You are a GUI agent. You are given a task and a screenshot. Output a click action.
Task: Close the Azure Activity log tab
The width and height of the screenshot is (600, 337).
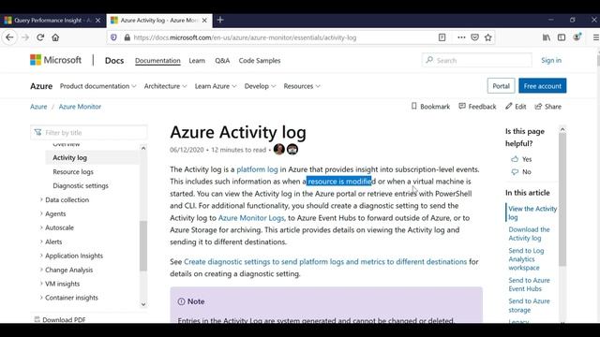point(204,21)
